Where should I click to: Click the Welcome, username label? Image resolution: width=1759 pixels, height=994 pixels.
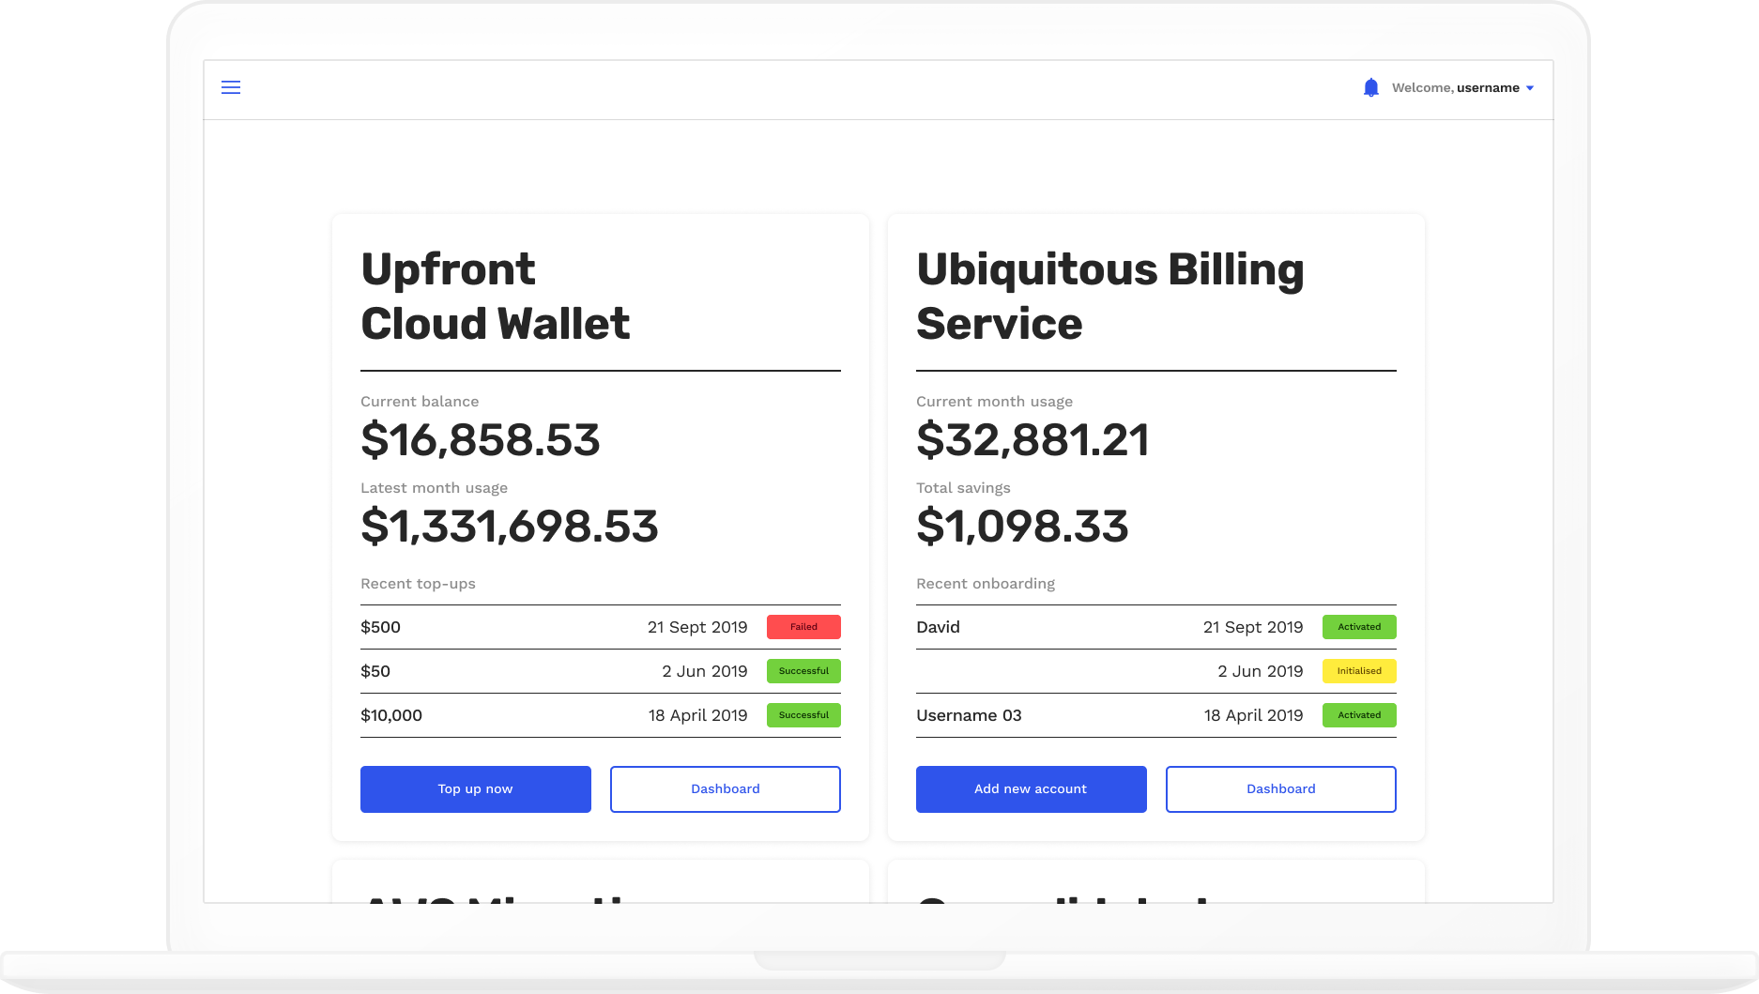click(x=1455, y=87)
